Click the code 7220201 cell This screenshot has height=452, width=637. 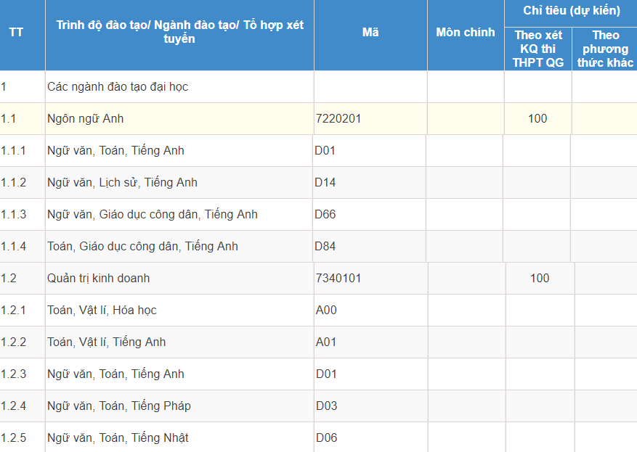pos(338,119)
